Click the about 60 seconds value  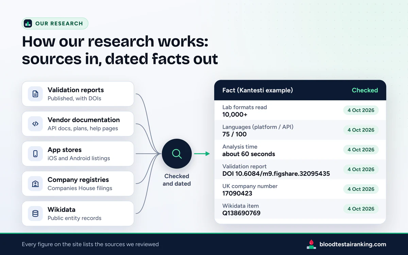[249, 154]
